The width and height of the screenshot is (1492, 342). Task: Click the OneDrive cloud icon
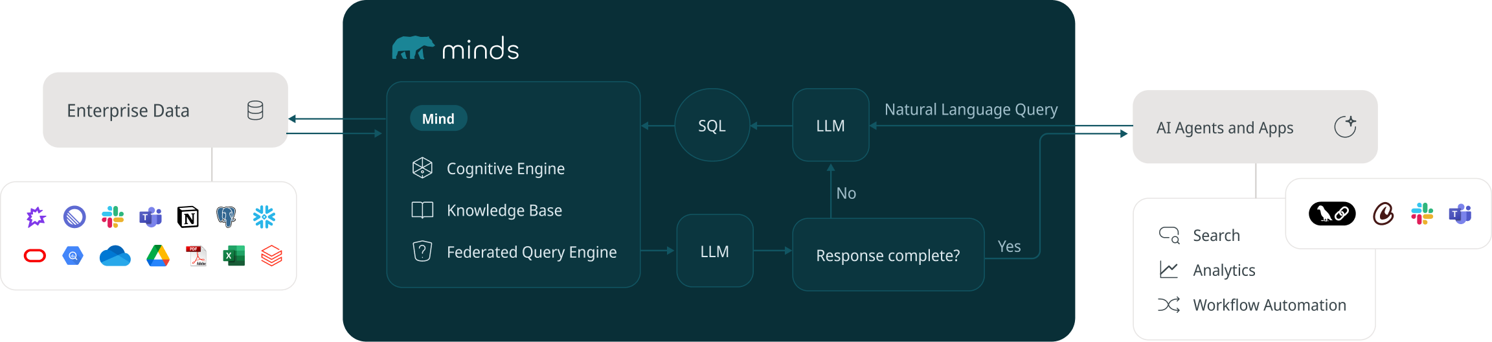[x=115, y=256]
